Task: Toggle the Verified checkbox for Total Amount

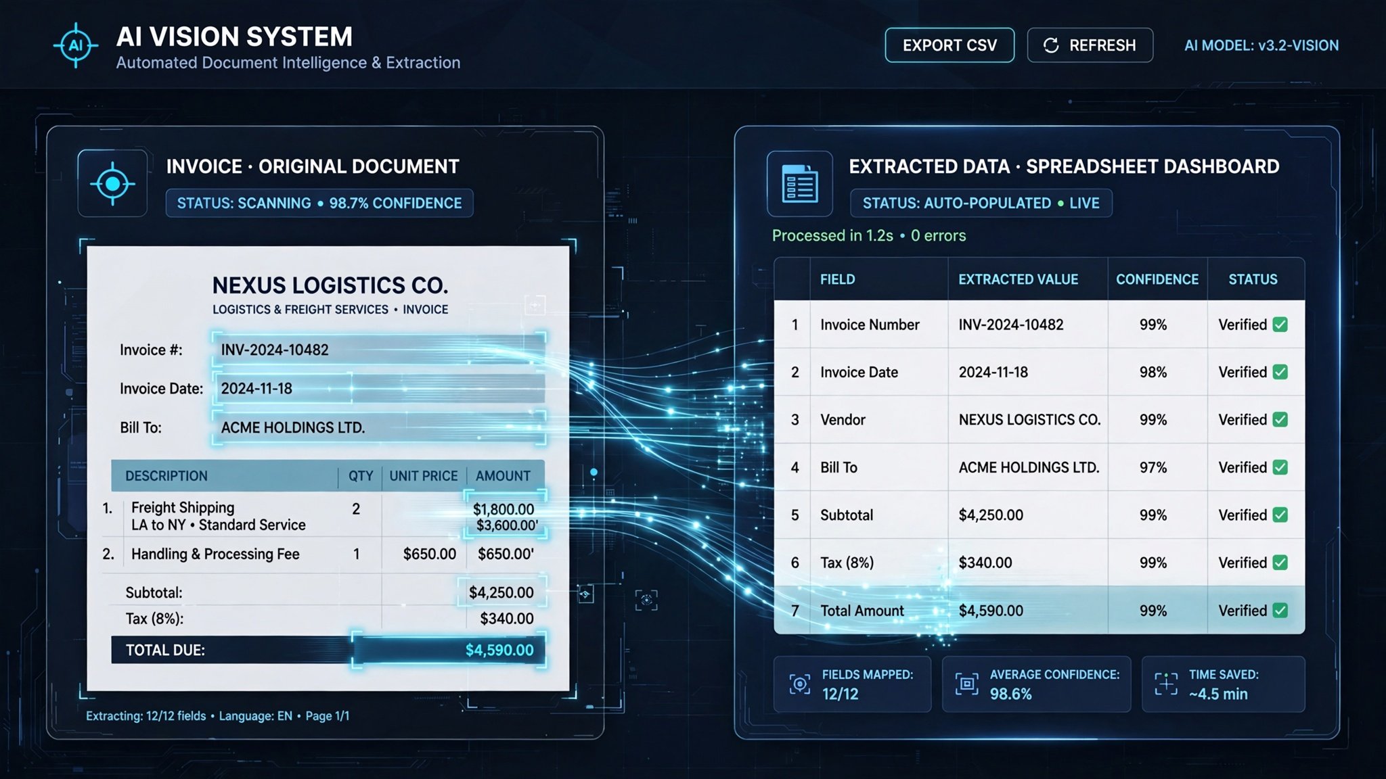Action: point(1280,611)
